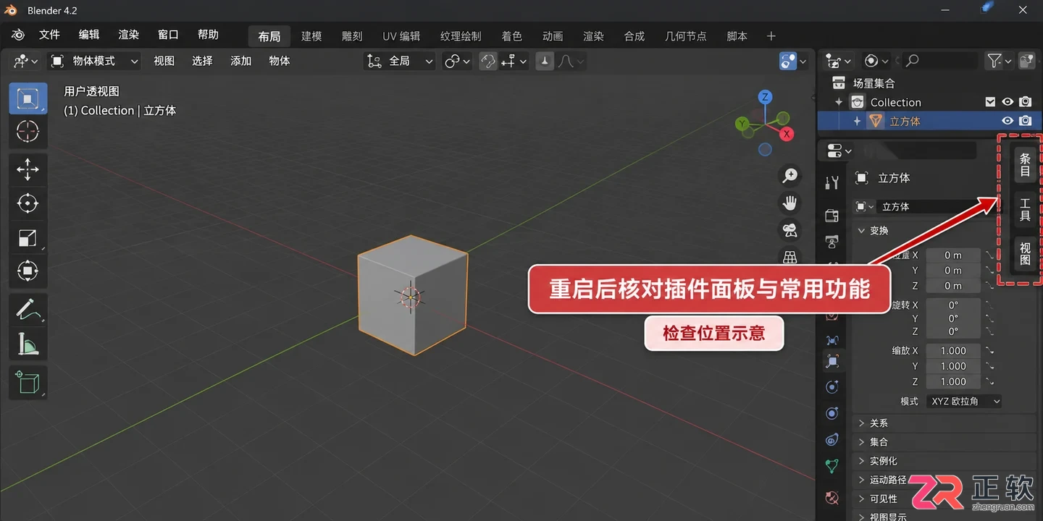
Task: Switch to the 几何节点 workspace tab
Action: click(685, 36)
